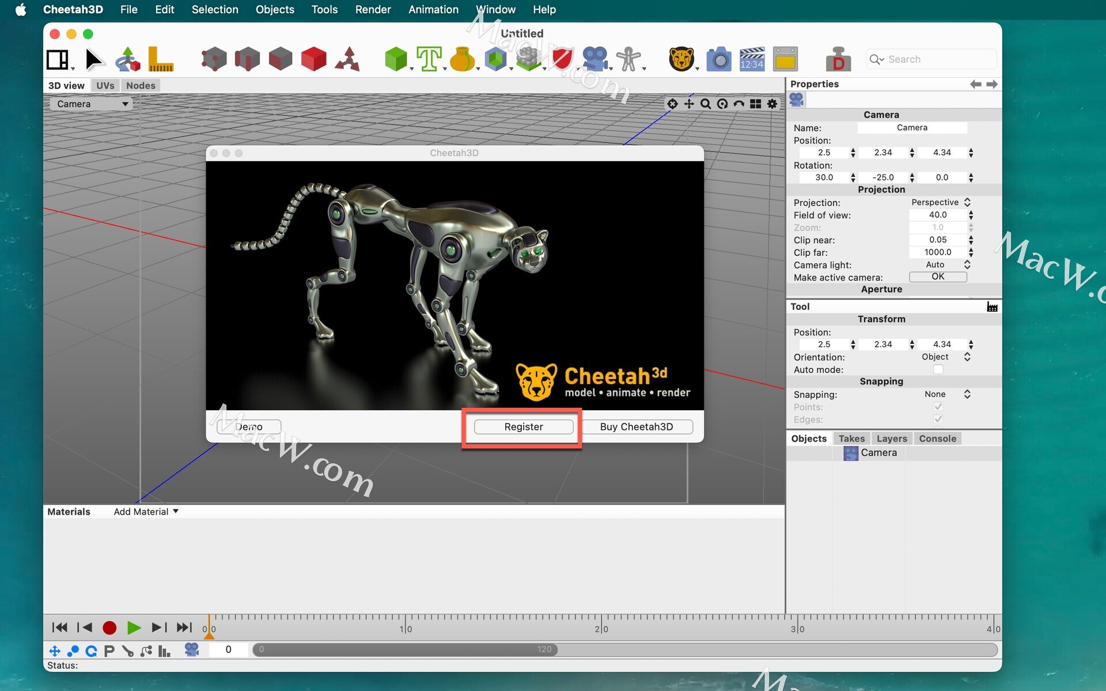The width and height of the screenshot is (1106, 691).
Task: Click the current frame number field
Action: [x=229, y=650]
